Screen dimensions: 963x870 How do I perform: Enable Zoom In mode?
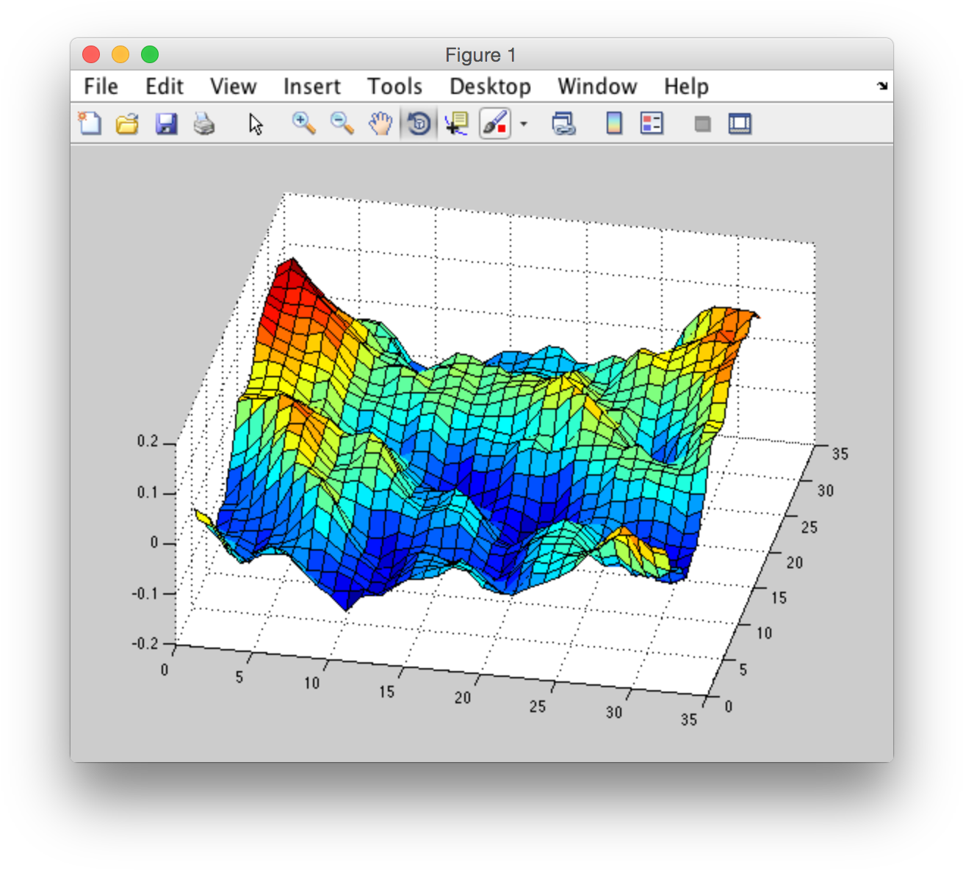303,123
